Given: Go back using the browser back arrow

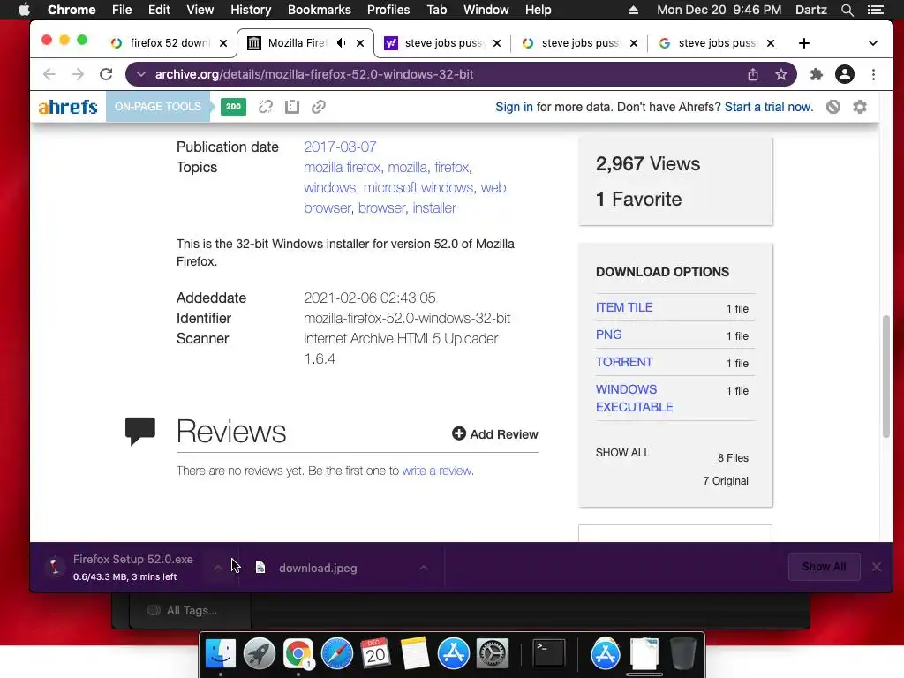Looking at the screenshot, I should click(49, 74).
